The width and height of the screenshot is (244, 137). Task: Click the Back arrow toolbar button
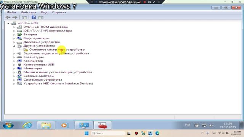point(8,18)
